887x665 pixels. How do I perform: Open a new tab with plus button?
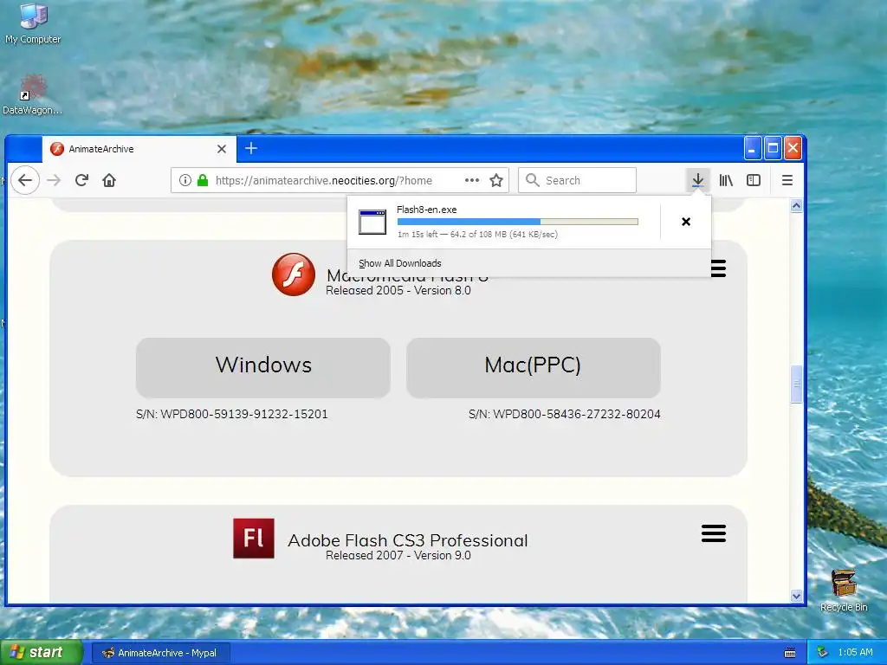(x=251, y=148)
